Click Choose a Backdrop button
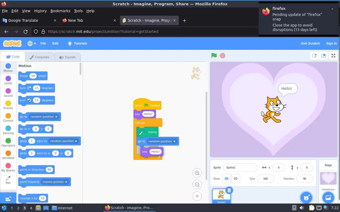 pyautogui.click(x=328, y=198)
